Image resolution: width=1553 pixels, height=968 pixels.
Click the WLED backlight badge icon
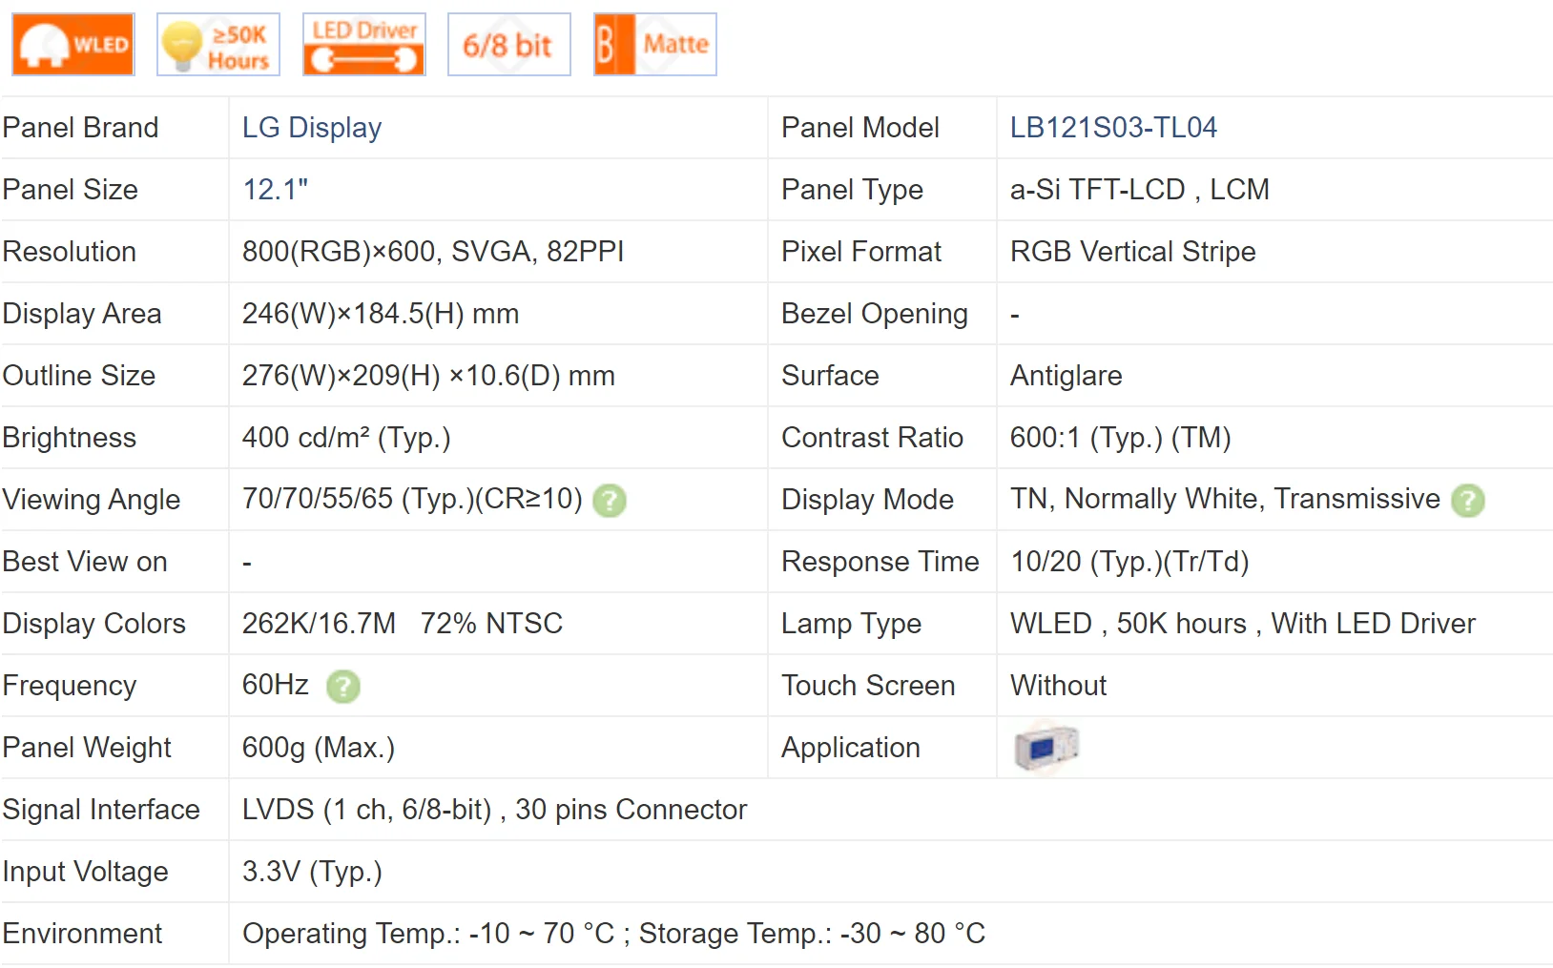[x=73, y=45]
